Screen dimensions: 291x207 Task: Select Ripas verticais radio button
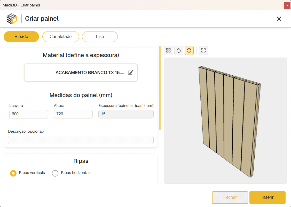pos(13,173)
